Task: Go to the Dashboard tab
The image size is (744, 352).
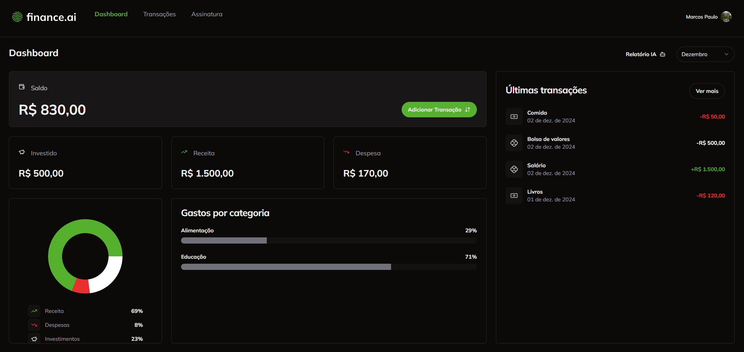Action: 111,14
